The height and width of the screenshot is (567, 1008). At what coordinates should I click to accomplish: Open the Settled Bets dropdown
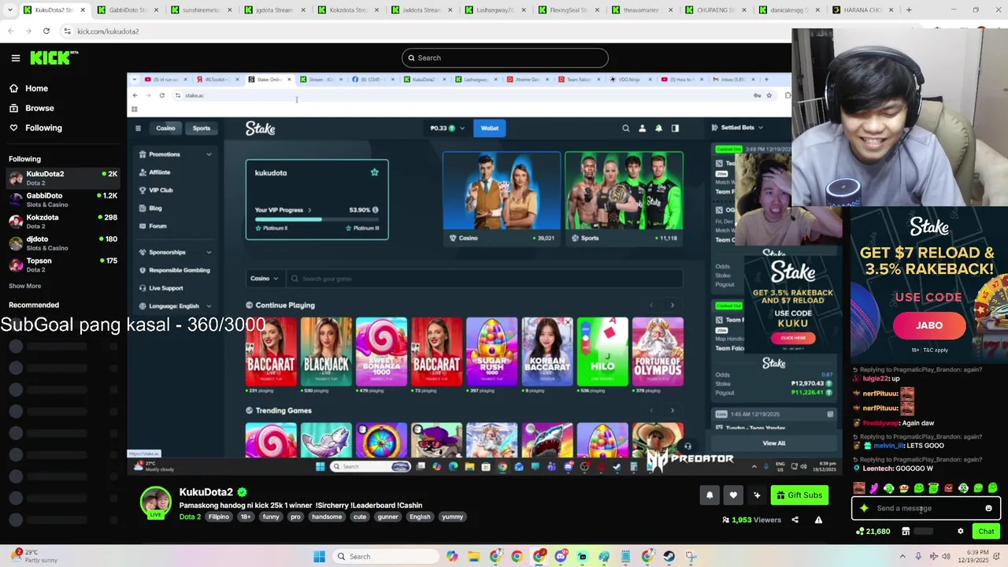tap(737, 128)
